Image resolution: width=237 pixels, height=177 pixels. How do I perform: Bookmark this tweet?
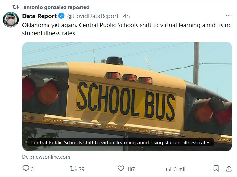tap(216, 168)
